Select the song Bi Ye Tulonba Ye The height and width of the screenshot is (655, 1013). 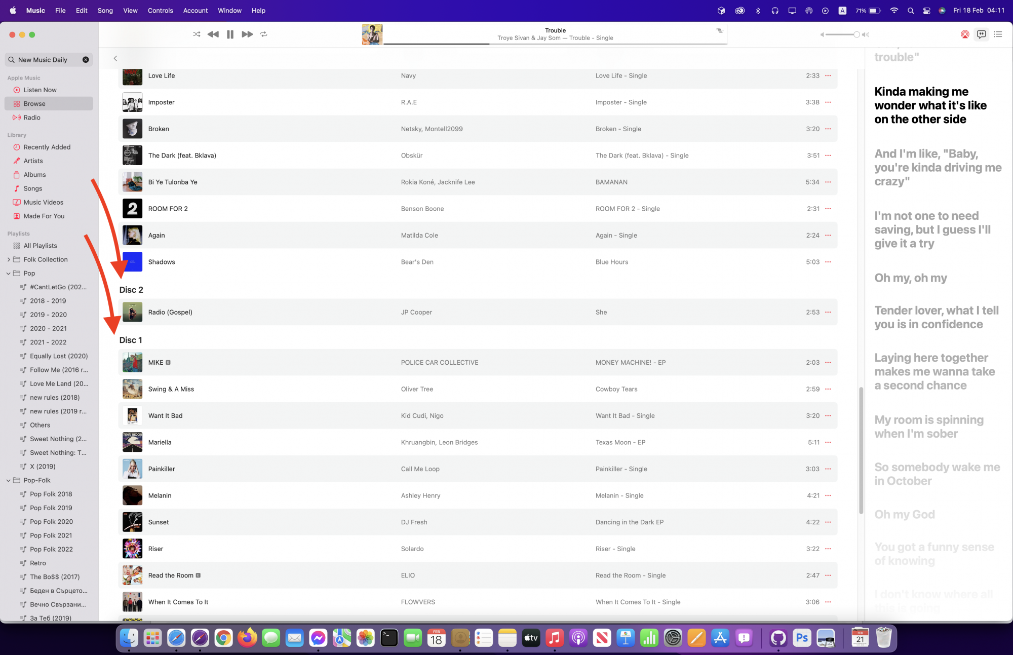coord(478,182)
